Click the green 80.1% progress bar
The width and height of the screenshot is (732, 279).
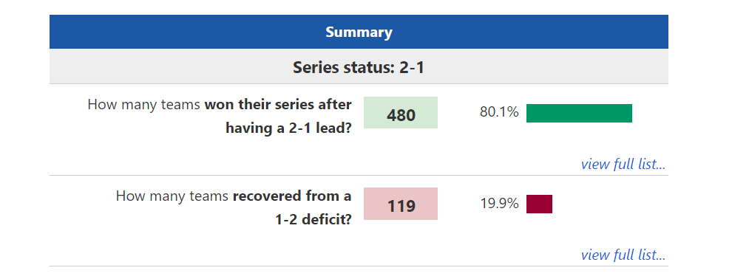[x=579, y=113]
